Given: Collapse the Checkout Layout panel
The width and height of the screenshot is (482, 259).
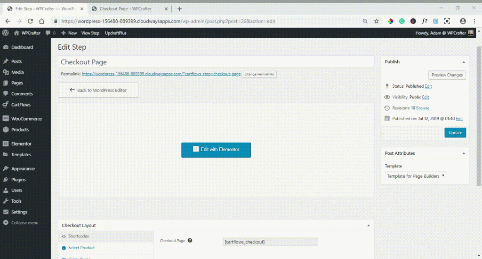Looking at the screenshot, I should (368, 225).
